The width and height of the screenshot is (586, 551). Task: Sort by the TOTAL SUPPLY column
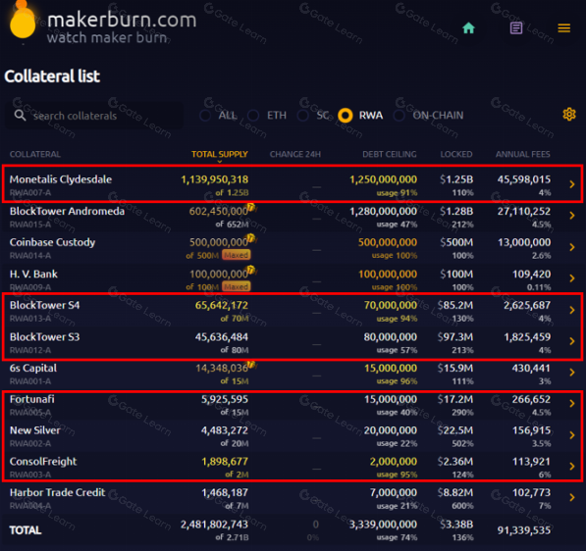[x=220, y=154]
